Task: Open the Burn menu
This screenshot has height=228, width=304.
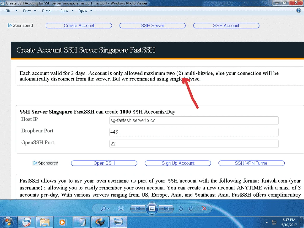Action: point(64,11)
